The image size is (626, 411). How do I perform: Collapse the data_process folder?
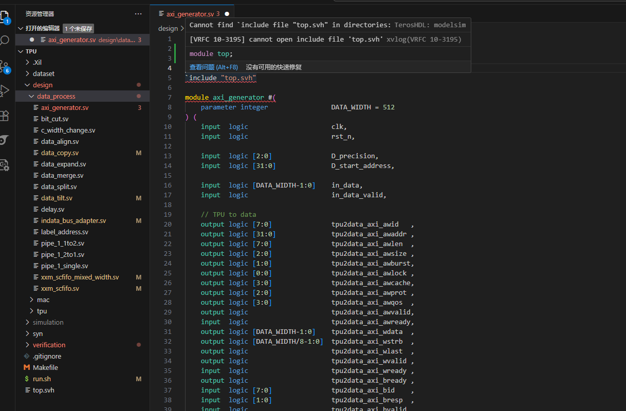[32, 96]
